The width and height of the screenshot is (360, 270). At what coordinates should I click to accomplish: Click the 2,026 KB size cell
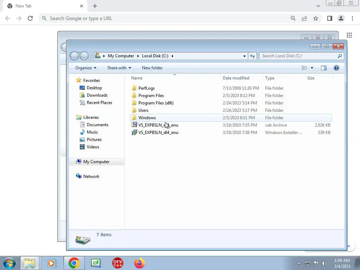(x=323, y=125)
